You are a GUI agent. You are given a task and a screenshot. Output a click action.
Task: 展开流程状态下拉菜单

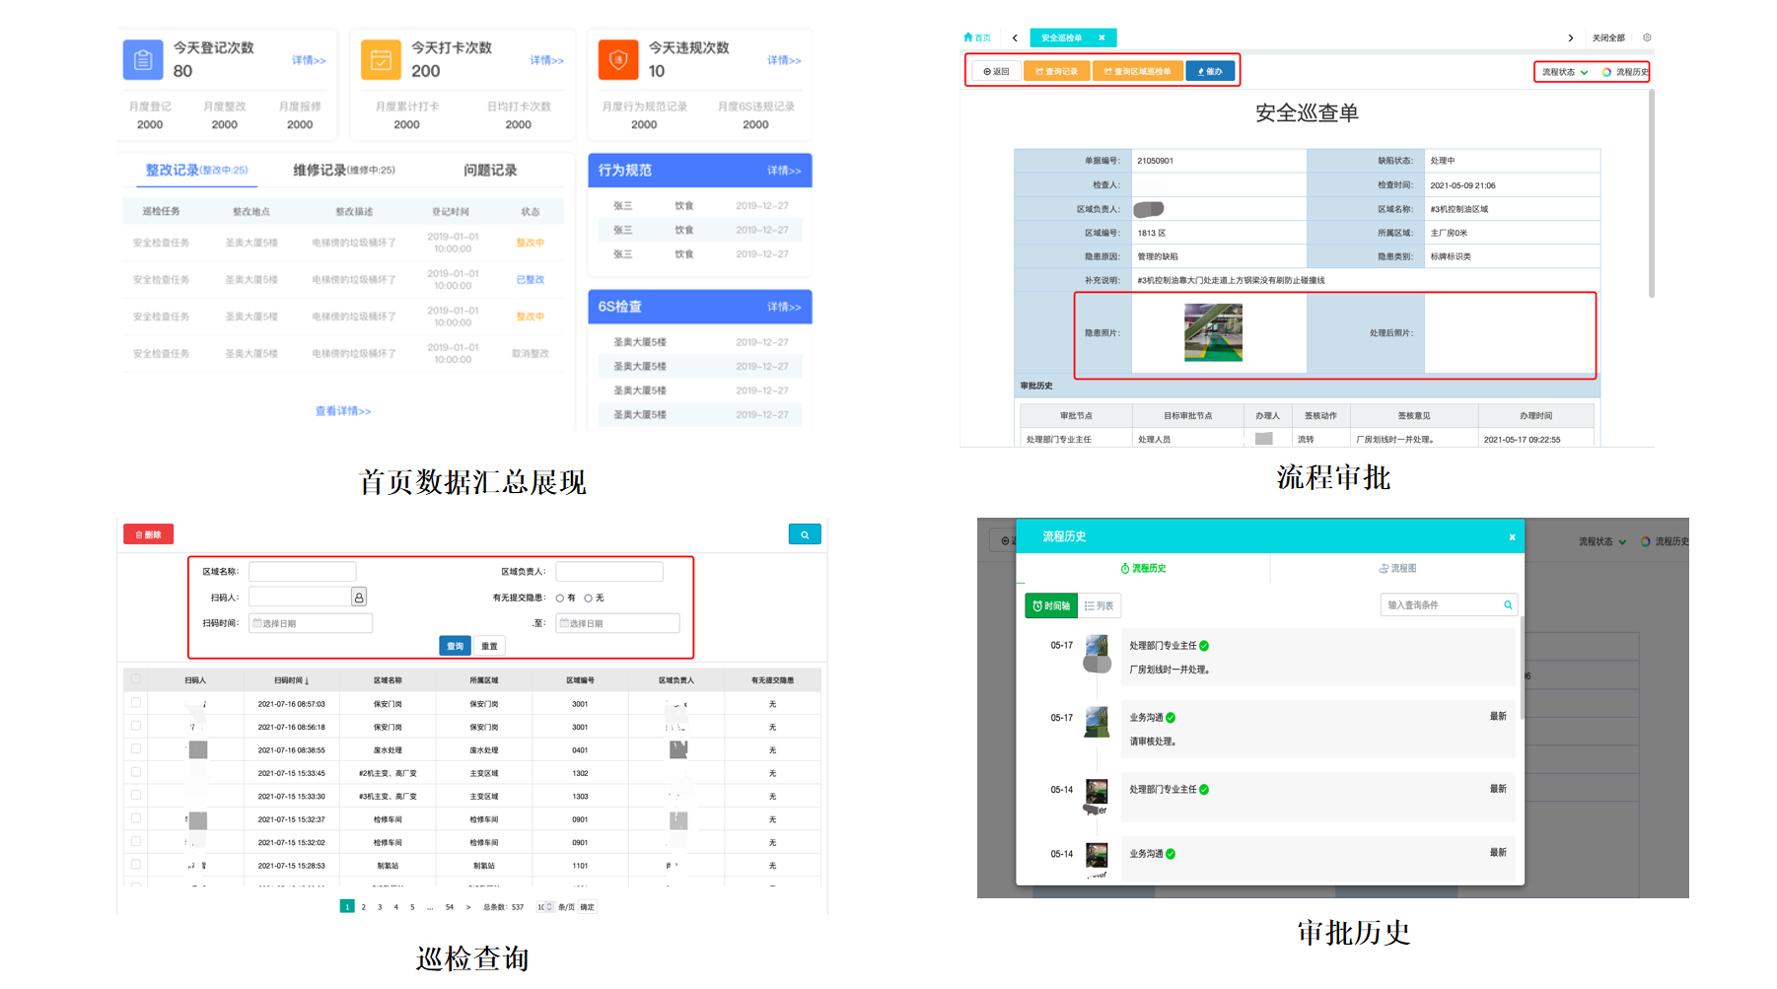coord(1585,71)
